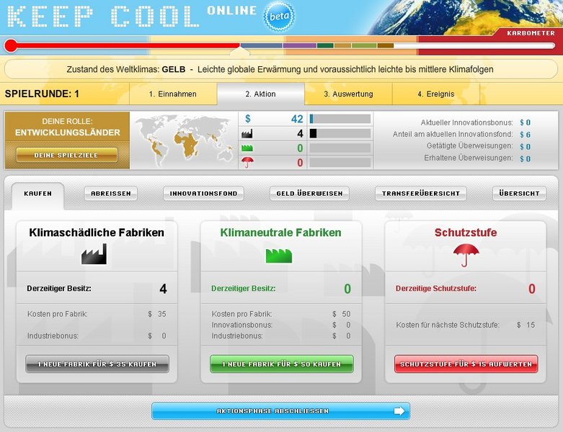Screen dimensions: 563x432
Task: Open Deine Spielziele
Action: coord(67,156)
